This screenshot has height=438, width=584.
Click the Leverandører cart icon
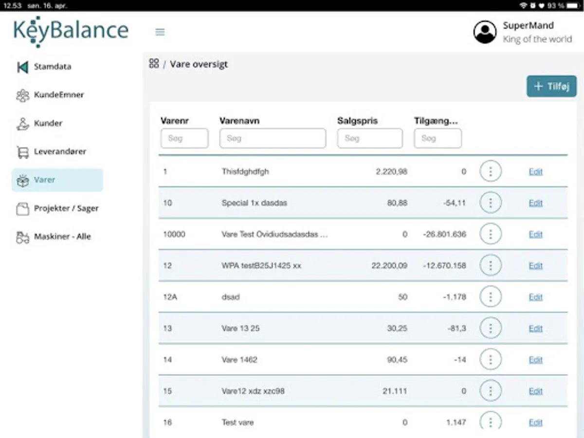click(22, 152)
